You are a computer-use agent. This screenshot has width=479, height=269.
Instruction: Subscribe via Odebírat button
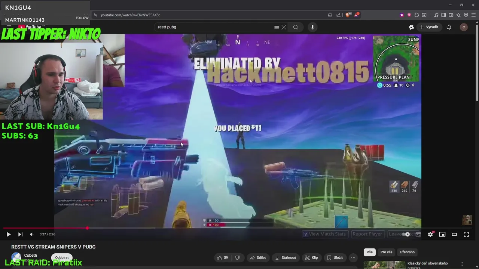(x=62, y=257)
